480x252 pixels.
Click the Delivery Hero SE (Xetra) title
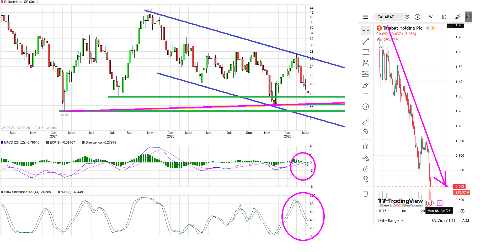(x=21, y=2)
